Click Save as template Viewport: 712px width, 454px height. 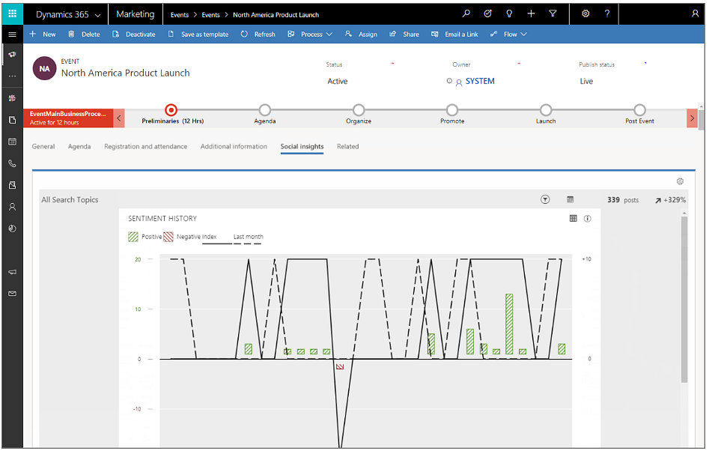pos(198,34)
